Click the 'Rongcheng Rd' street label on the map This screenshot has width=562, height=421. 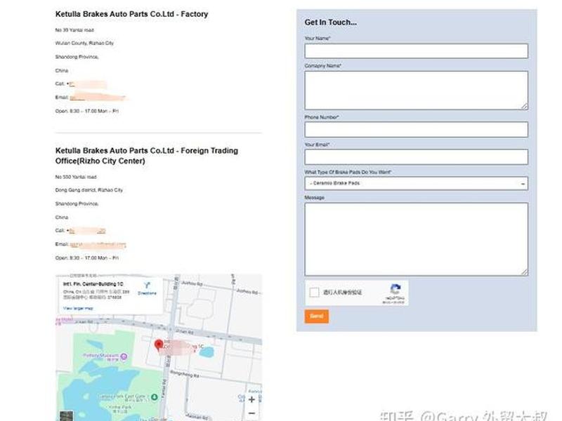click(x=184, y=374)
